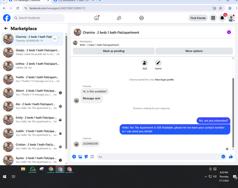Viewport: 238px width, 188px height.
Task: Open more actions plus icon in composer
Action: click(74, 157)
